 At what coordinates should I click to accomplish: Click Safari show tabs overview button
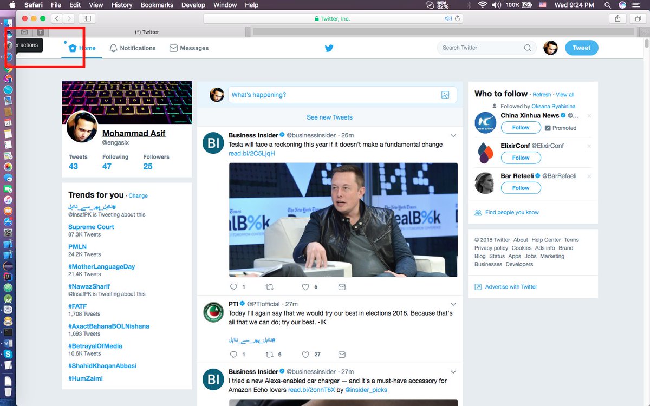coord(638,18)
